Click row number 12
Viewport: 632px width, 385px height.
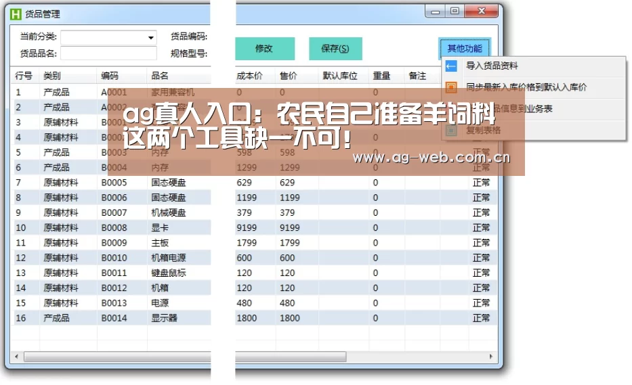point(20,258)
